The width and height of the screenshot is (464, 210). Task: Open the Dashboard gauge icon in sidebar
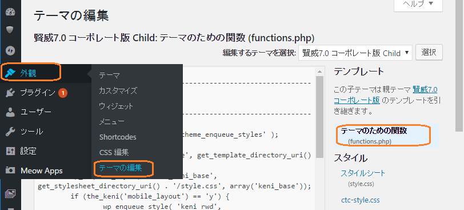(10, 12)
